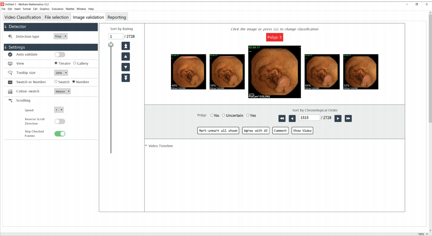
Task: Click the large center 87% polyp image
Action: coord(274,72)
